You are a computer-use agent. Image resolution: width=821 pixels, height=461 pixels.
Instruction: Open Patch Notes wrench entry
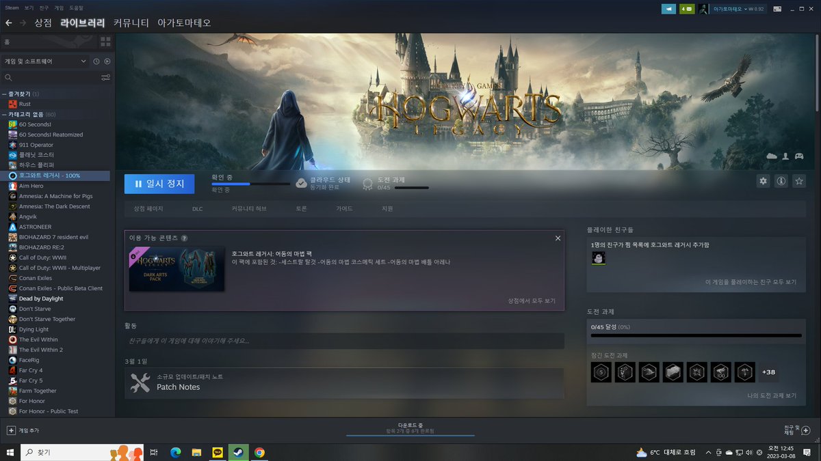344,382
